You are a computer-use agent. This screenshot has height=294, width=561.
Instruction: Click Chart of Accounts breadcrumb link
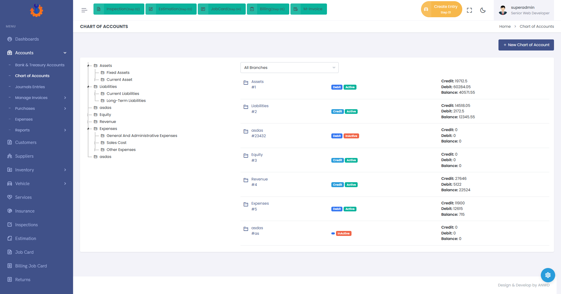click(x=537, y=27)
